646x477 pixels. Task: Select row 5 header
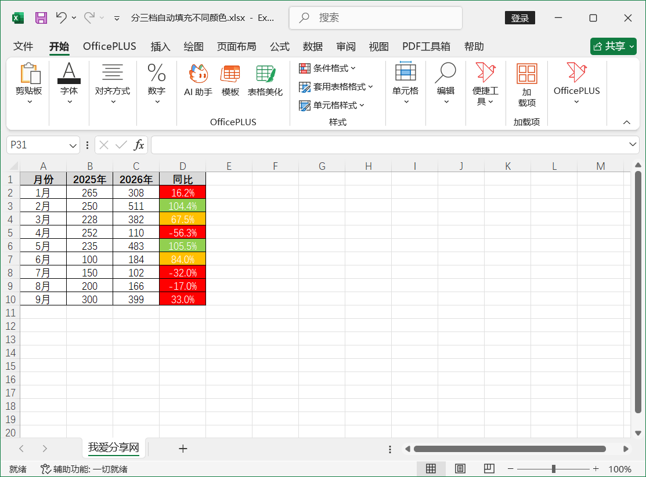click(10, 232)
